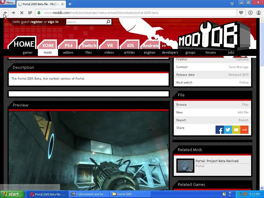Click the Add file link
Image resolution: width=264 pixels, height=198 pixels.
243,112
